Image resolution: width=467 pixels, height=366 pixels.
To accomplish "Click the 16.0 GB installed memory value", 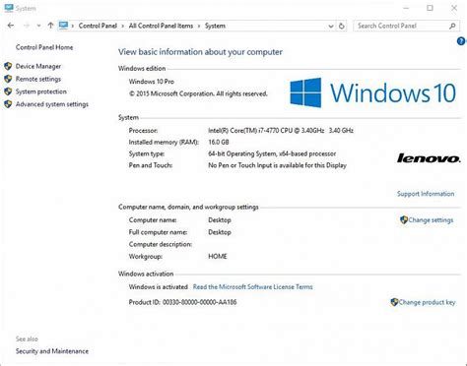I will pos(219,143).
